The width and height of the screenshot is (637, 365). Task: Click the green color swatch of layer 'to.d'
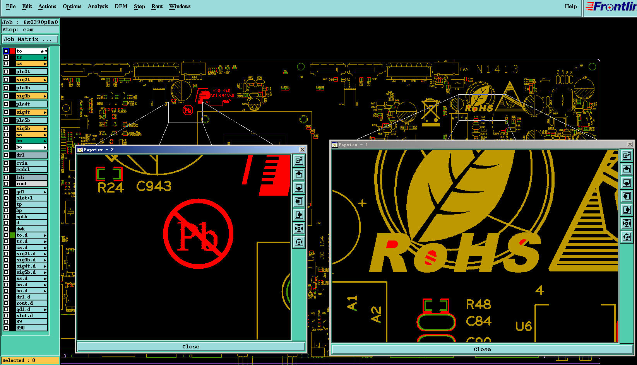point(12,235)
